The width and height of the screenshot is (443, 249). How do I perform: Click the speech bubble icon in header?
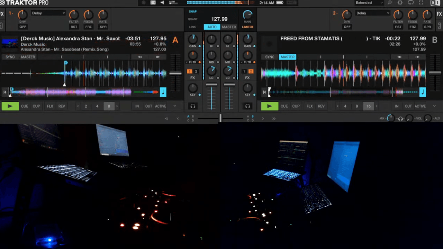(411, 3)
